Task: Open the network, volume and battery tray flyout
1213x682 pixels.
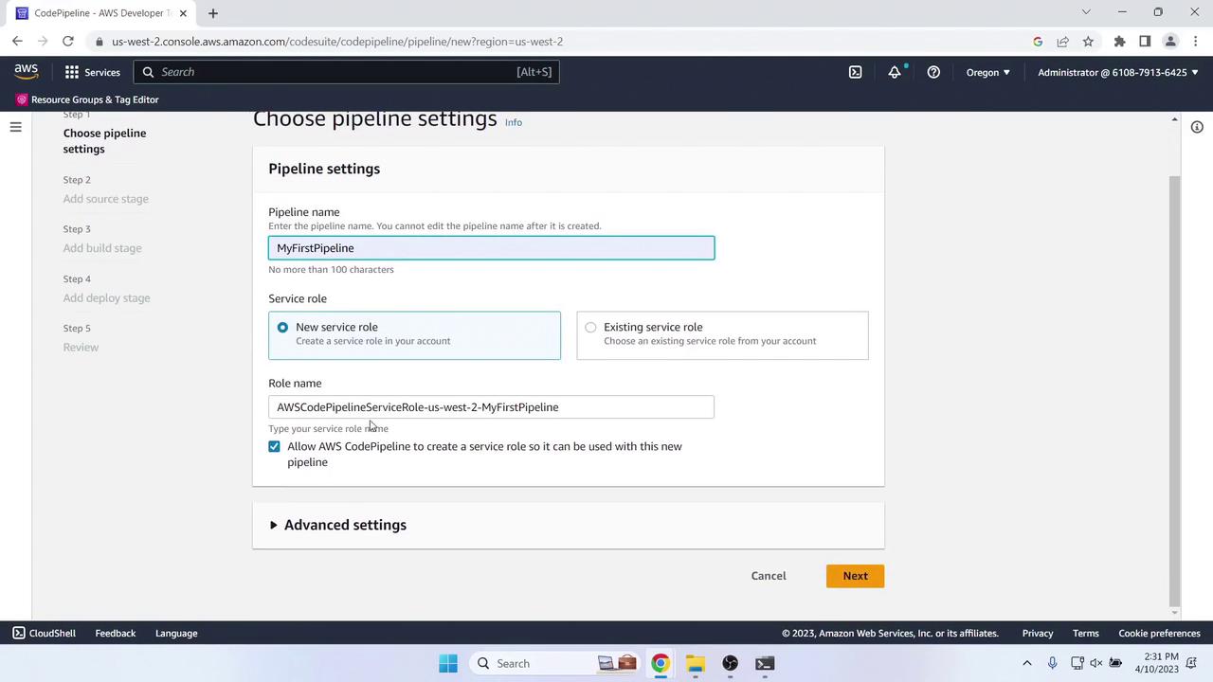Action: (x=1096, y=663)
